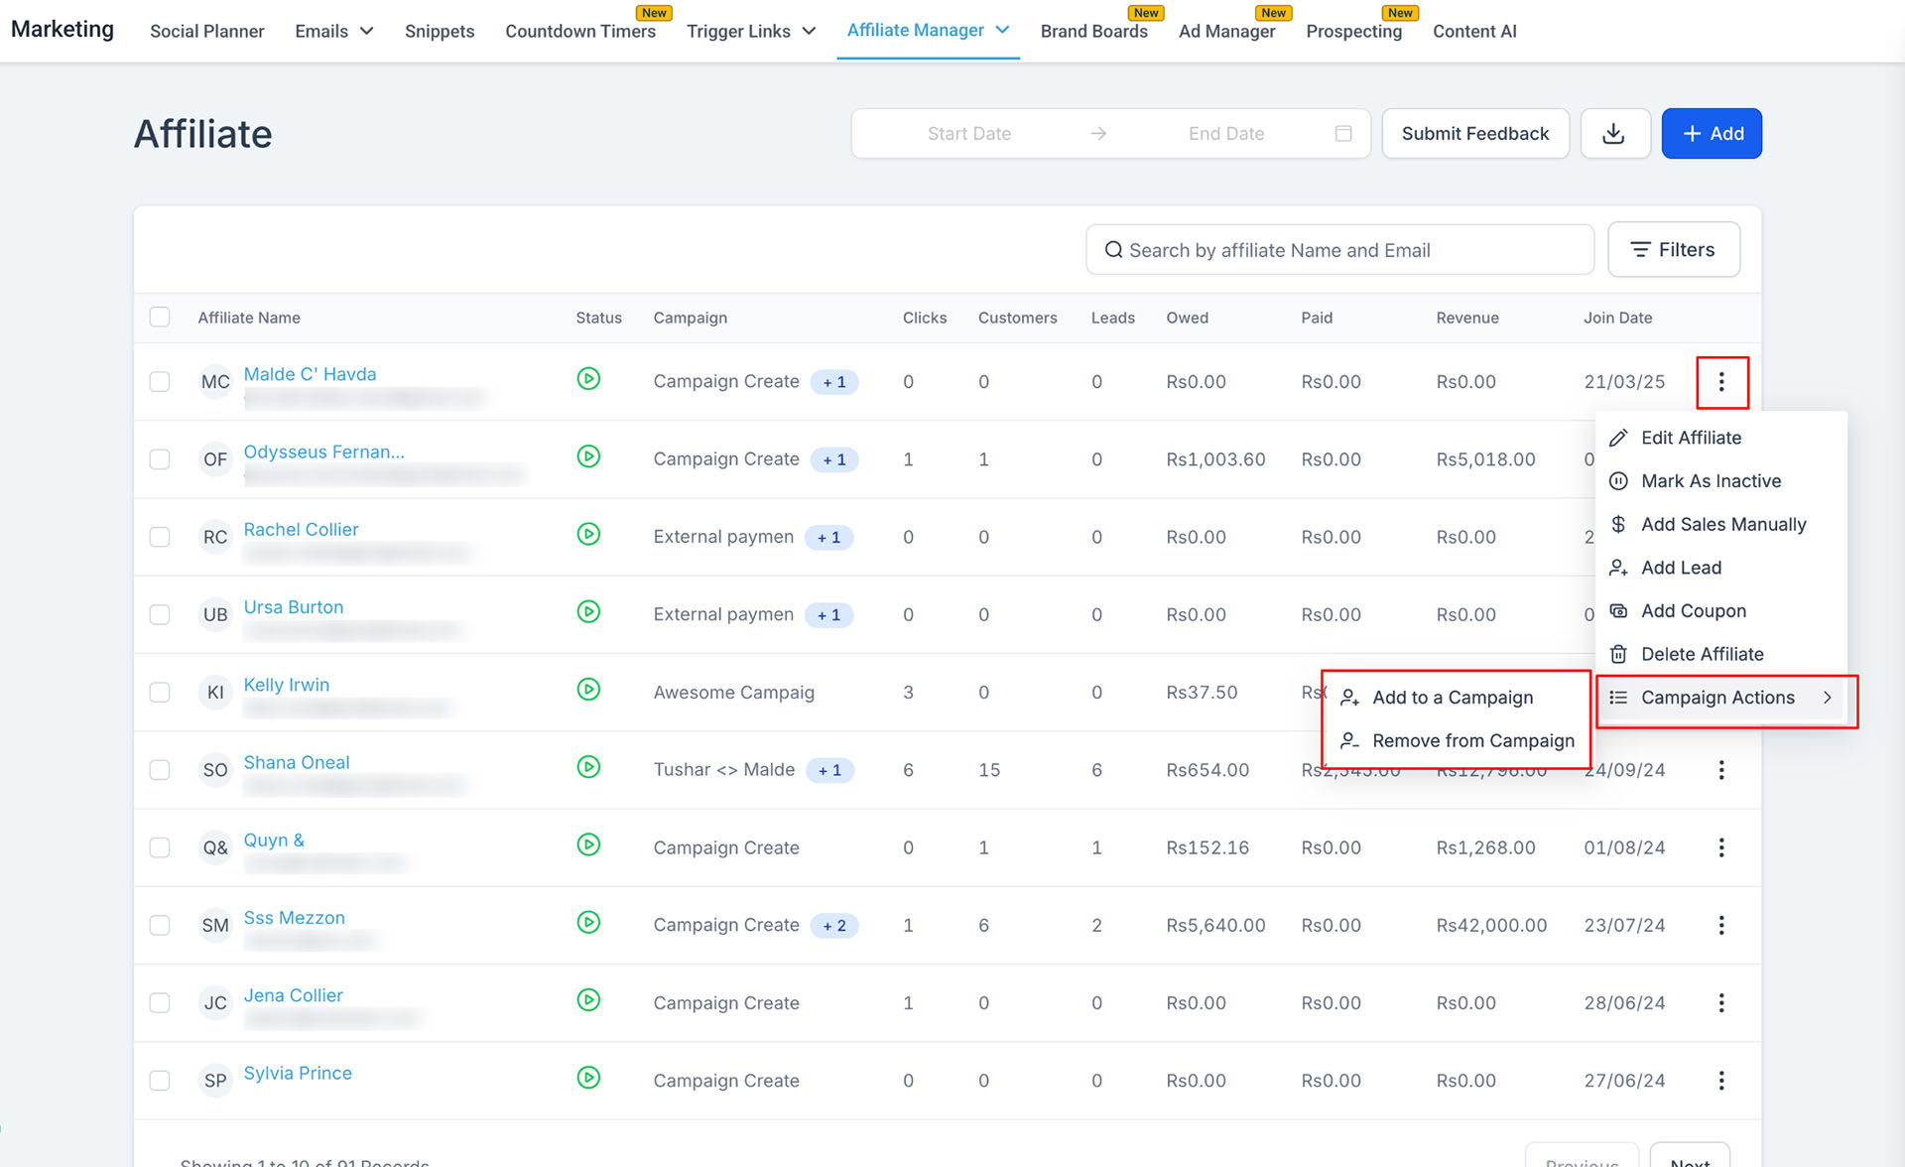Open the Social Planner tab
Image resolution: width=1905 pixels, height=1167 pixels.
tap(206, 31)
